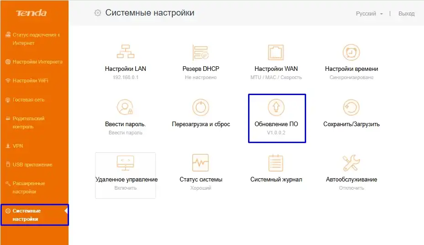Click the V1.0.0.2 version text
Viewport: 424px width, 245px height.
[276, 133]
